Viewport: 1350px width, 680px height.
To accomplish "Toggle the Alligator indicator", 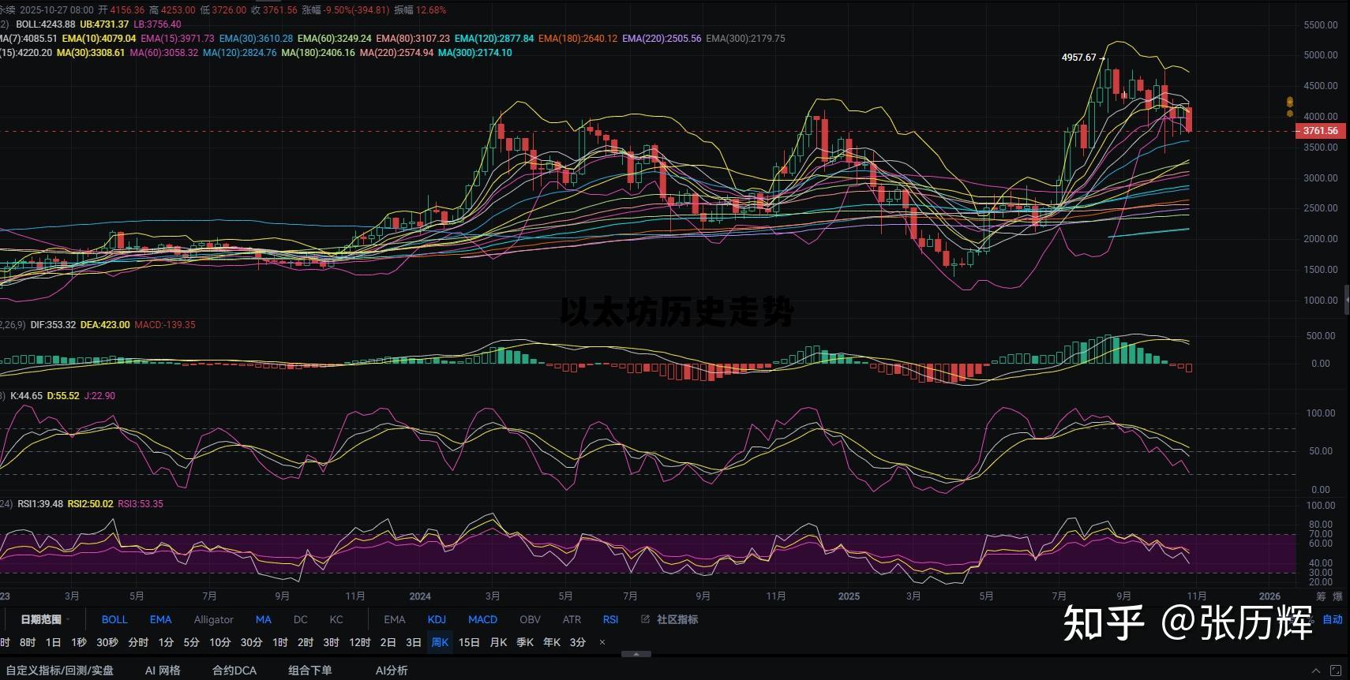I will coord(213,619).
